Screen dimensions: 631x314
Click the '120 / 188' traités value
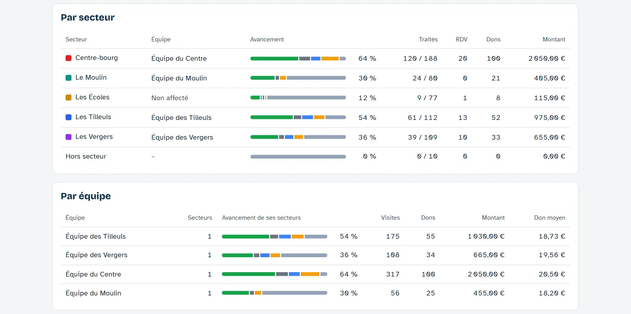[420, 58]
